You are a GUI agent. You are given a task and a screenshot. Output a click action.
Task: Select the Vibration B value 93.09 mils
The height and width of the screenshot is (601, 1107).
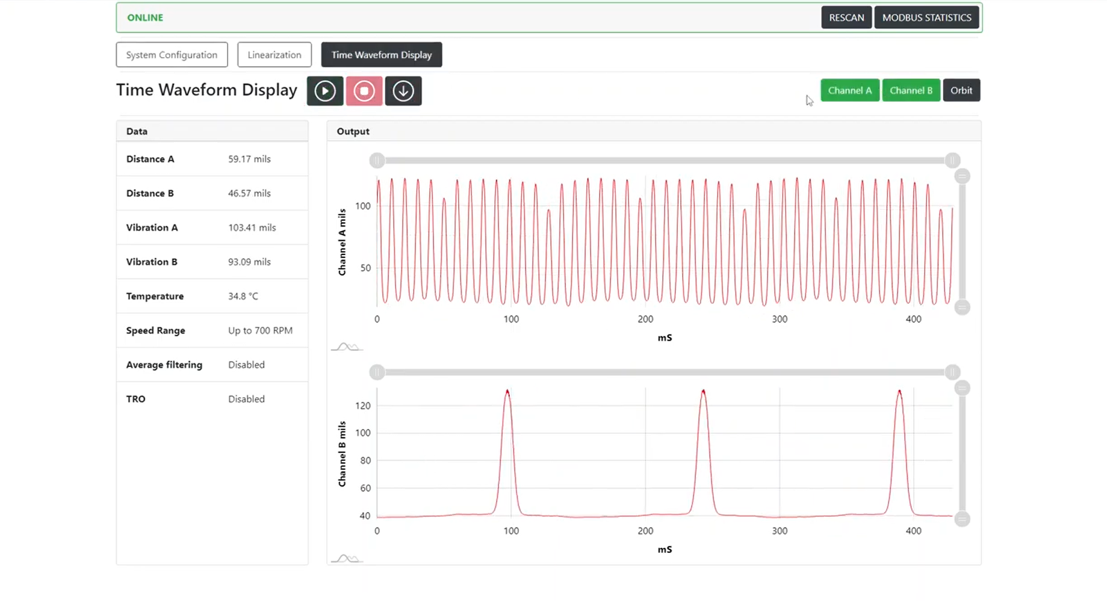249,262
